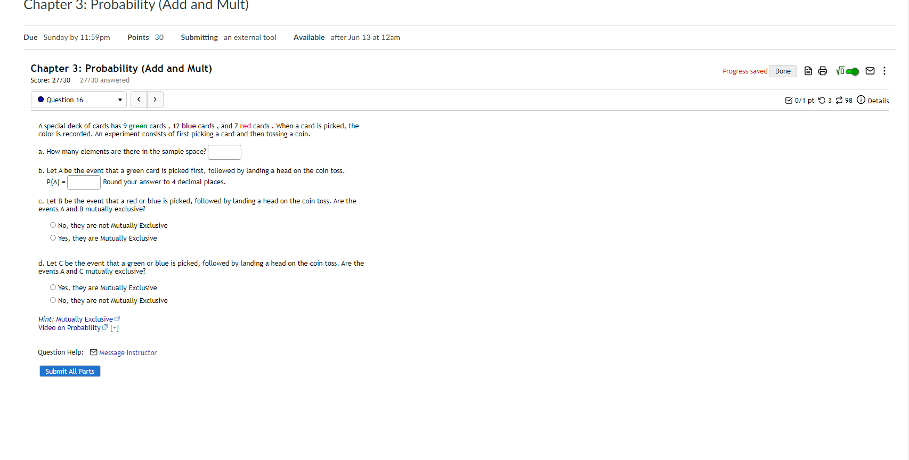Go to next question with right chevron
Screen dimensions: 909x460
pyautogui.click(x=155, y=100)
